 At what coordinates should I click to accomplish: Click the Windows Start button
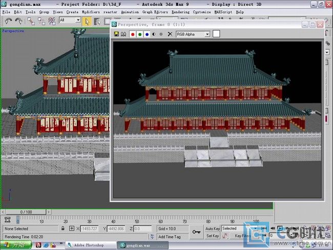pos(16,245)
